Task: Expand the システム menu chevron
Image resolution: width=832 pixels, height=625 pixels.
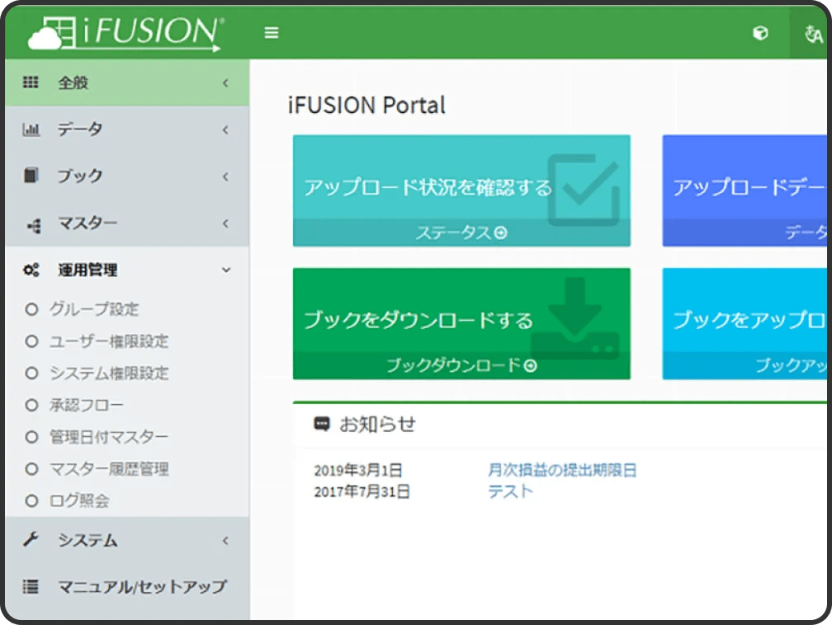Action: [x=226, y=541]
